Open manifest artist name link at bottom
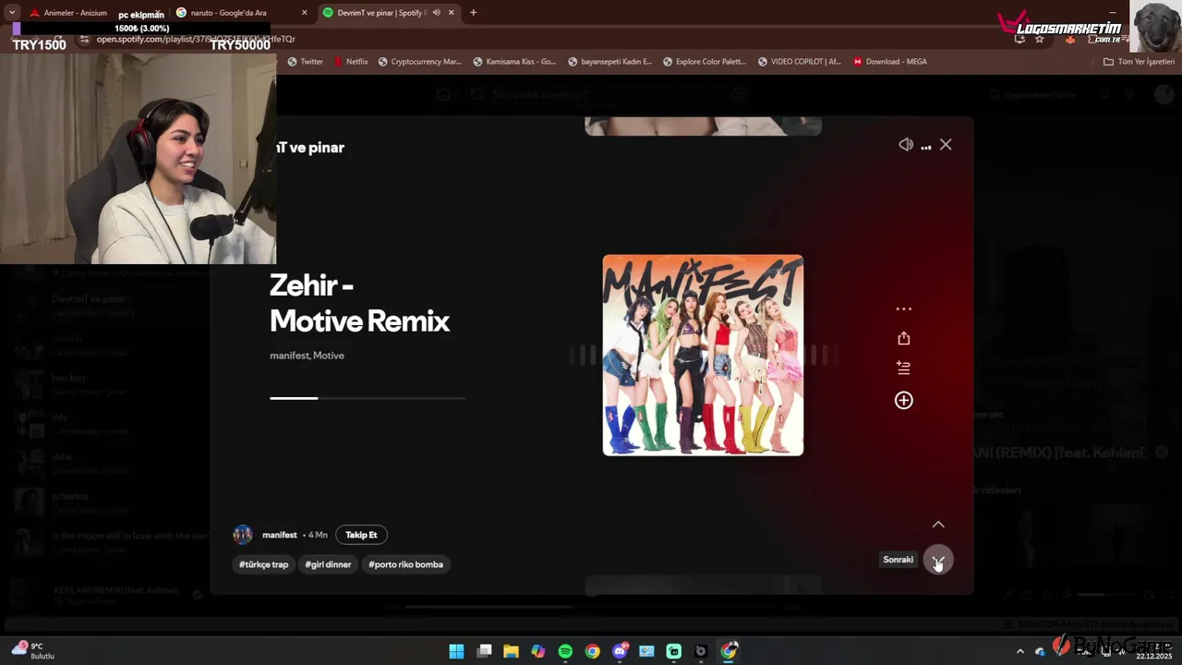Viewport: 1182px width, 665px height. tap(279, 535)
